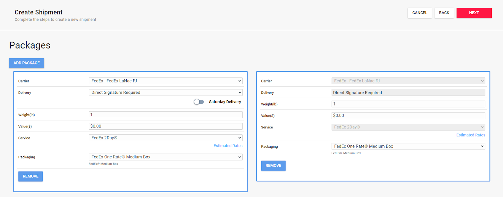This screenshot has width=503, height=197.
Task: Focus the Value($) field in the right package
Action: coord(408,115)
